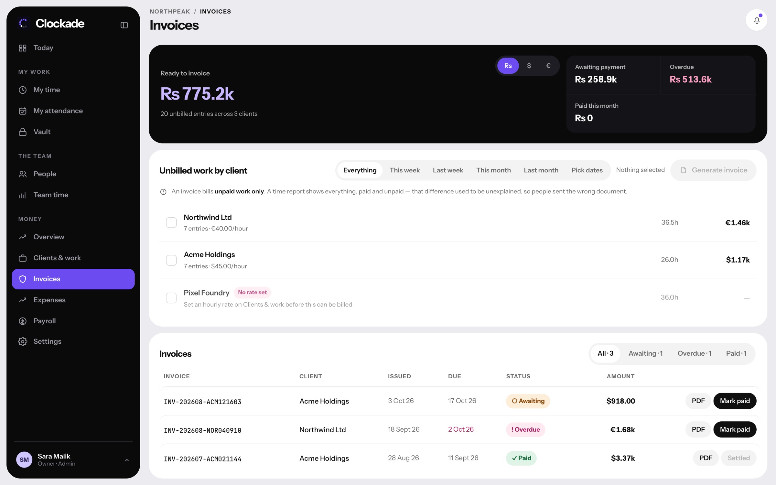Viewport: 776px width, 485px height.
Task: Check the Northwind Ltd checkbox
Action: (x=171, y=222)
